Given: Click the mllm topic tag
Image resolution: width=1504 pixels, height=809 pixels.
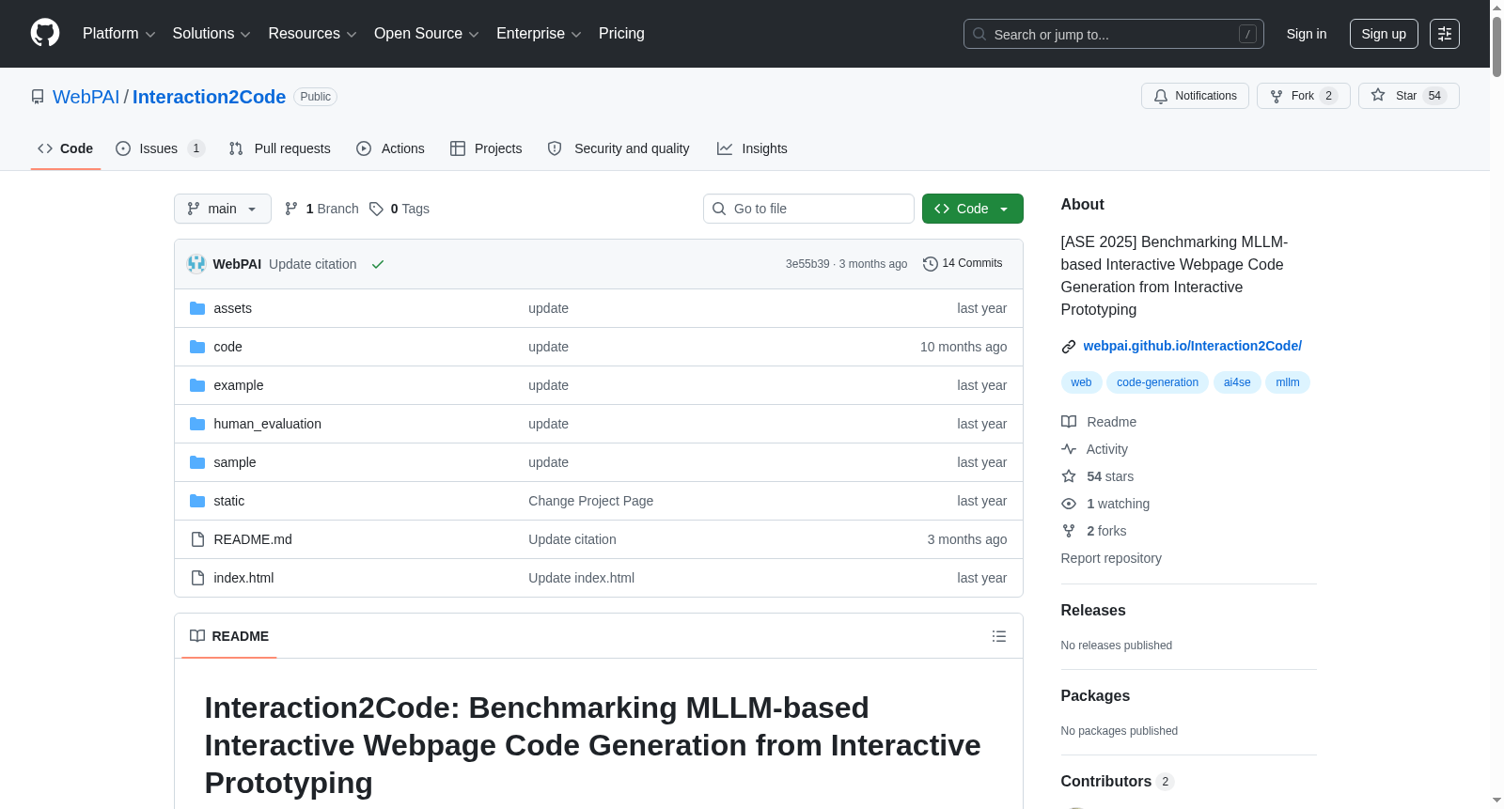Looking at the screenshot, I should click(x=1288, y=382).
